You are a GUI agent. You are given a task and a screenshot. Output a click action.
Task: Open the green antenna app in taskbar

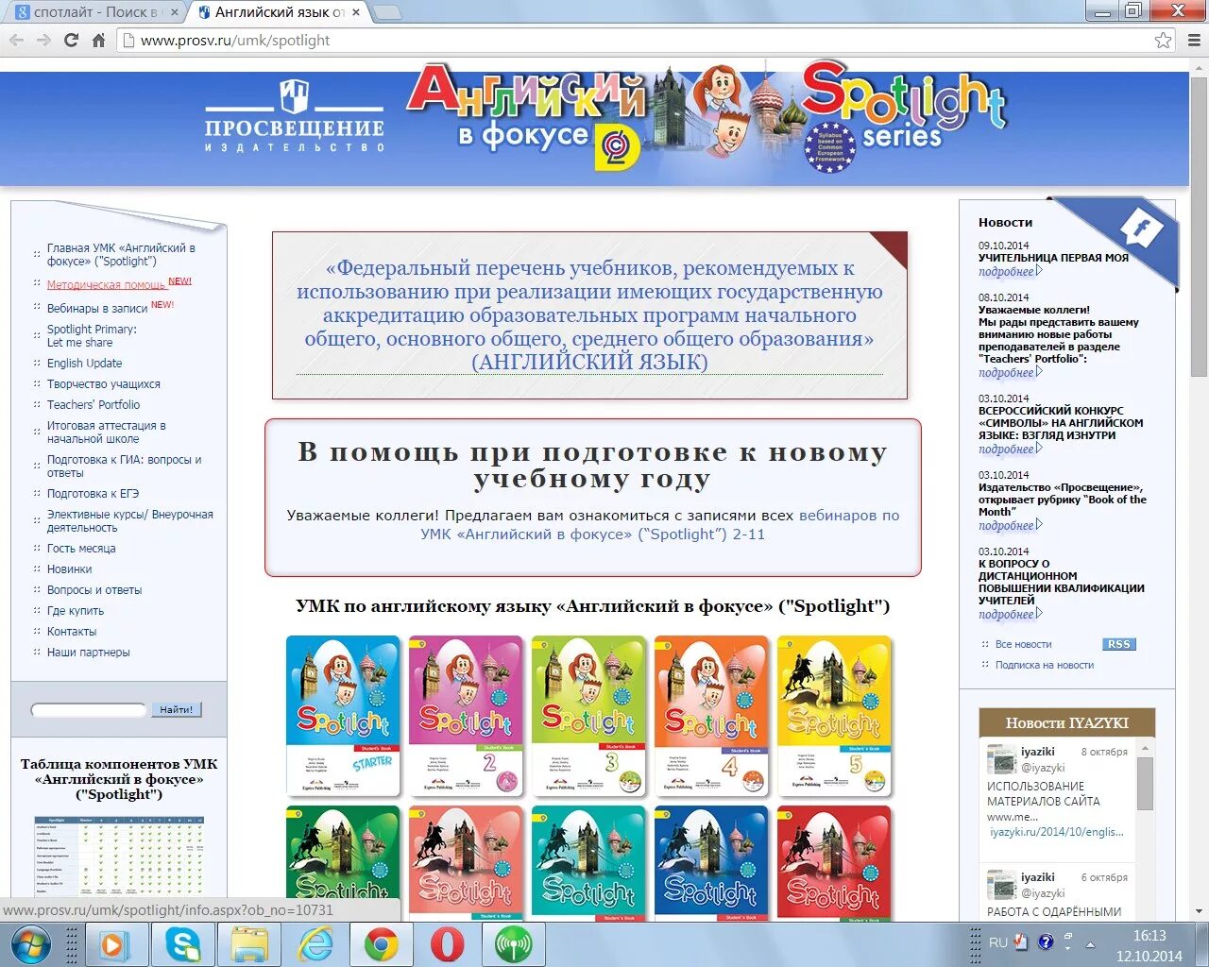pos(514,944)
